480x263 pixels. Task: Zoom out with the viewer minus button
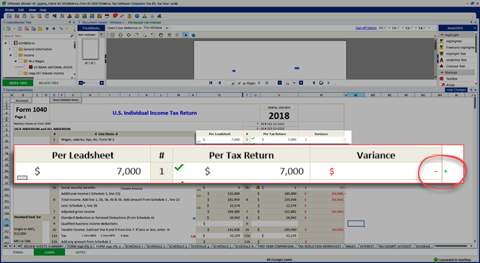(x=279, y=83)
